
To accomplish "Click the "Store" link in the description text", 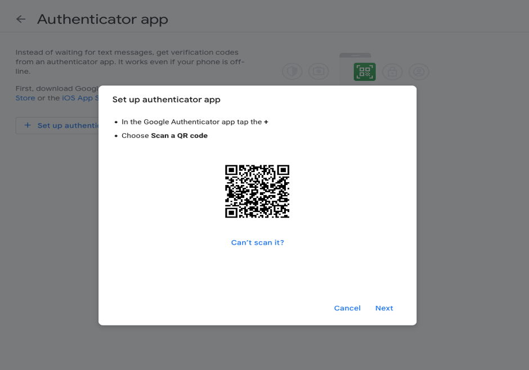I will (x=25, y=98).
